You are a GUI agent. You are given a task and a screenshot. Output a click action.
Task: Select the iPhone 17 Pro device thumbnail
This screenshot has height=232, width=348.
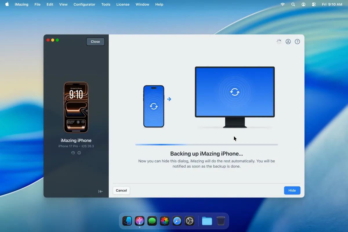(76, 107)
